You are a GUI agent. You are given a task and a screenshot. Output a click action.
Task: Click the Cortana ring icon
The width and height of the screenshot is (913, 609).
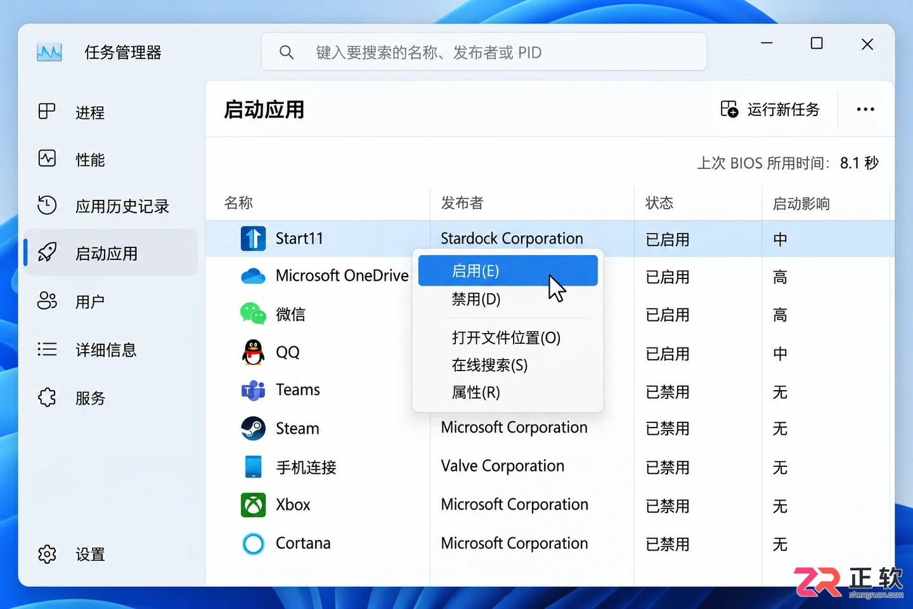[x=253, y=544]
